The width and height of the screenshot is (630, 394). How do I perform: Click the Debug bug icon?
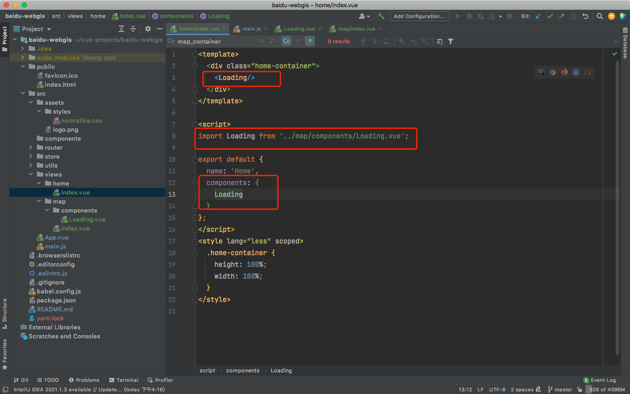[x=469, y=16]
